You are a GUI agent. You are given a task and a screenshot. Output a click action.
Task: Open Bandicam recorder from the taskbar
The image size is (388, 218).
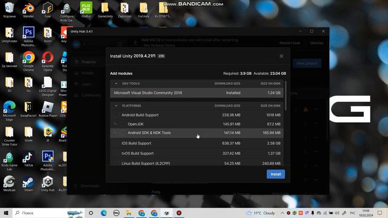tap(179, 213)
